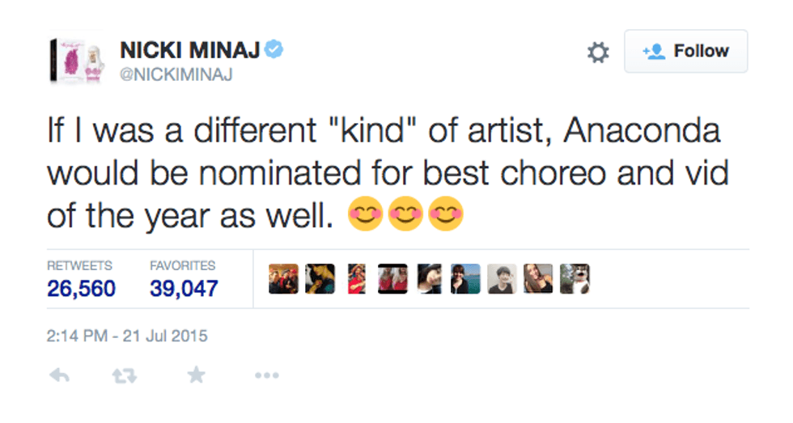View the 39,047 favorites list
The image size is (793, 423).
[x=184, y=287]
